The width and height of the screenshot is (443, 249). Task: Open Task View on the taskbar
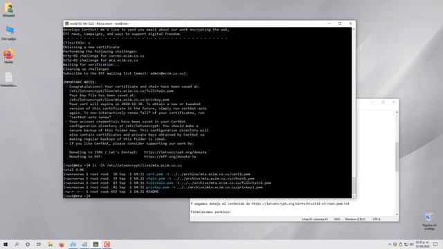(39, 244)
